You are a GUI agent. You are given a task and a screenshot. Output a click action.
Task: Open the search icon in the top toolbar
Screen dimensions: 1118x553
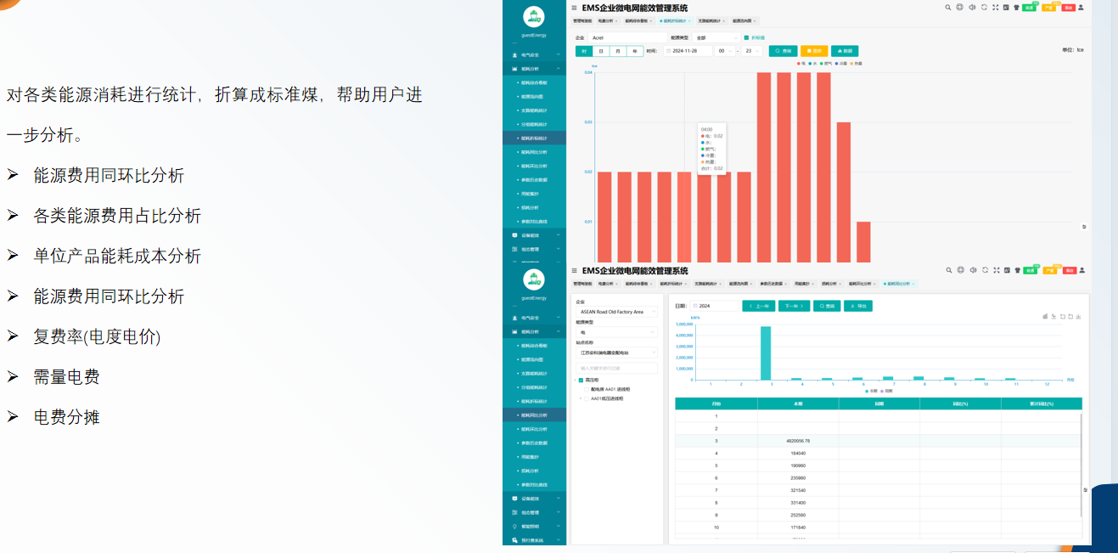[947, 7]
